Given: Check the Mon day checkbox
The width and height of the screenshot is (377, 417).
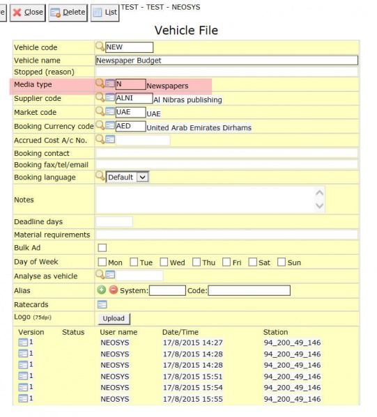Looking at the screenshot, I should pyautogui.click(x=102, y=262).
